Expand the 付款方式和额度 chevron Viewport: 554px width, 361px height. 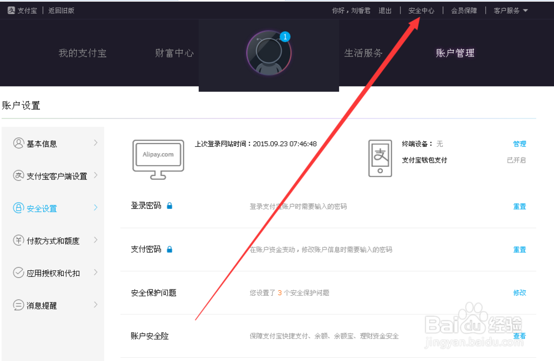point(96,240)
